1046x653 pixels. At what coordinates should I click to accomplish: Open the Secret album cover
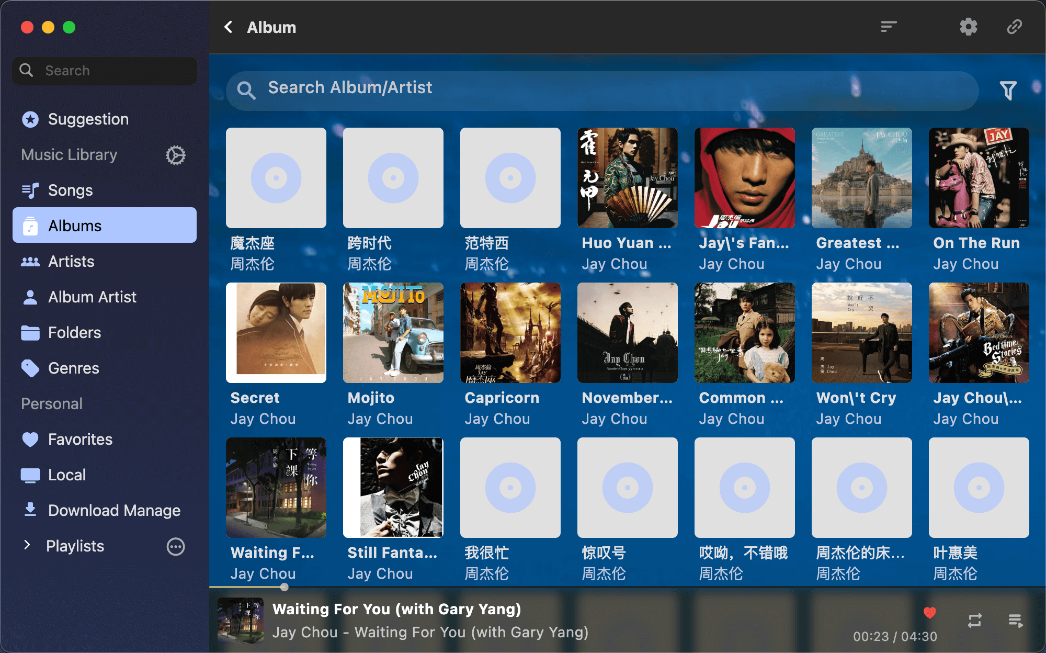click(x=276, y=333)
